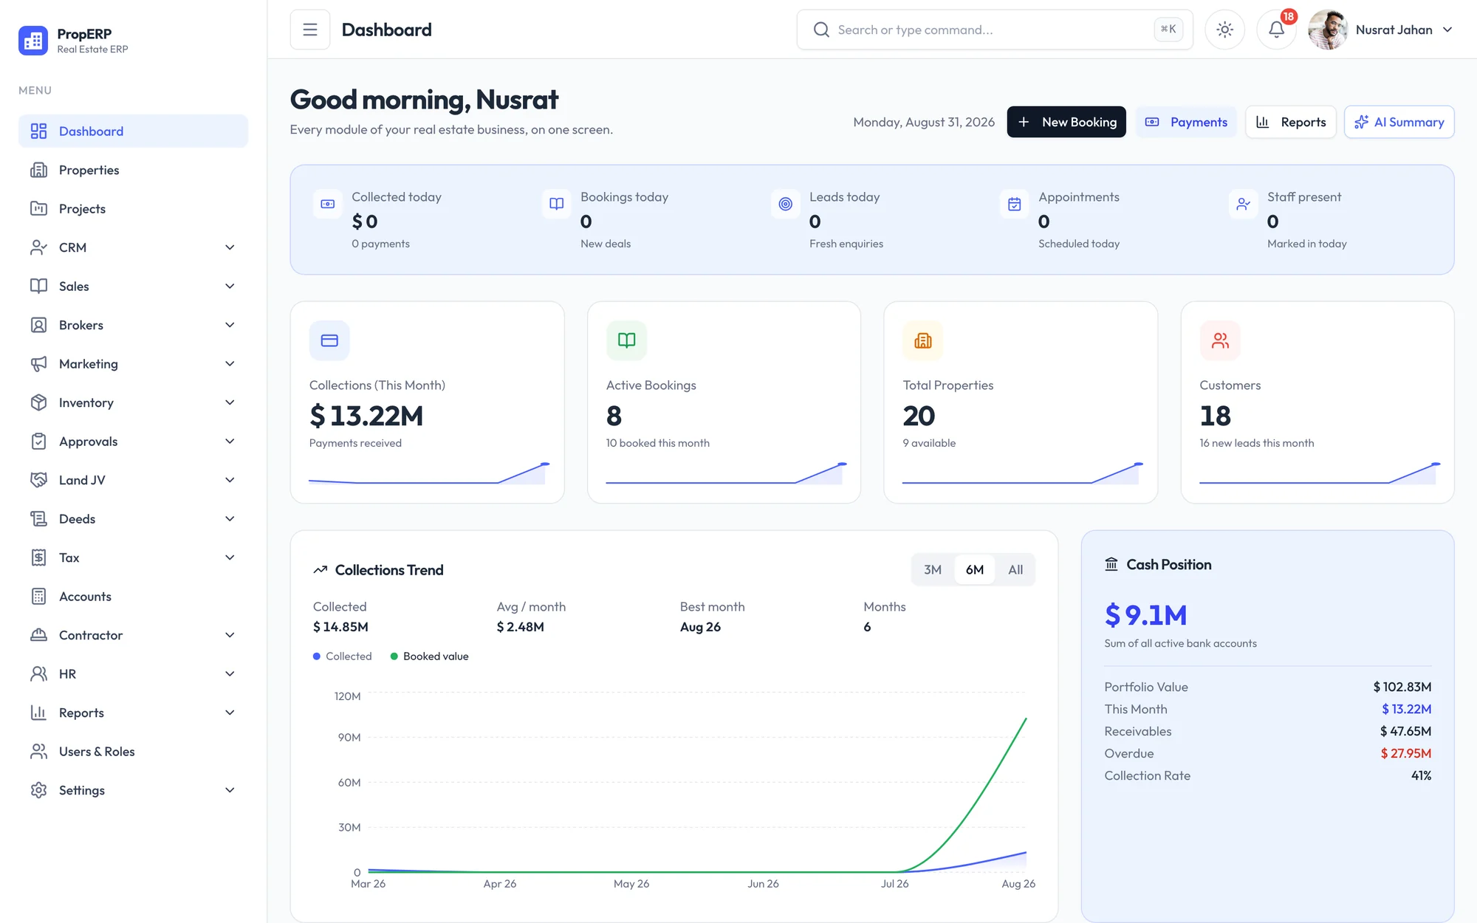This screenshot has height=923, width=1477.
Task: Click the Customers people icon
Action: [1220, 340]
